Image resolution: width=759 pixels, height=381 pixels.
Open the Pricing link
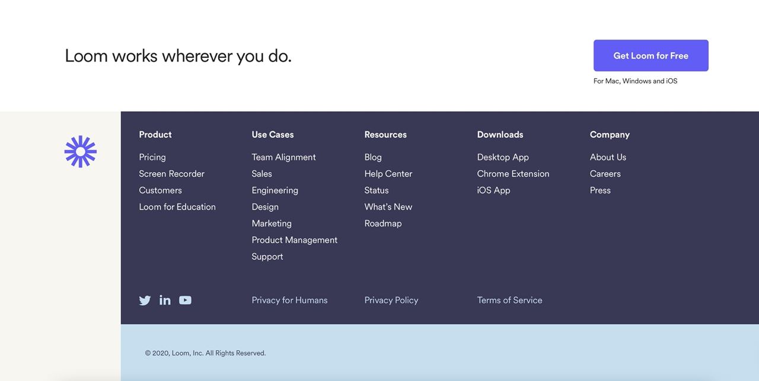coord(152,157)
